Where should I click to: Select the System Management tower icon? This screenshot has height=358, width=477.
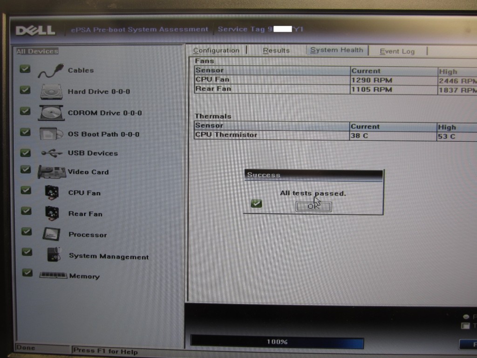tap(54, 255)
